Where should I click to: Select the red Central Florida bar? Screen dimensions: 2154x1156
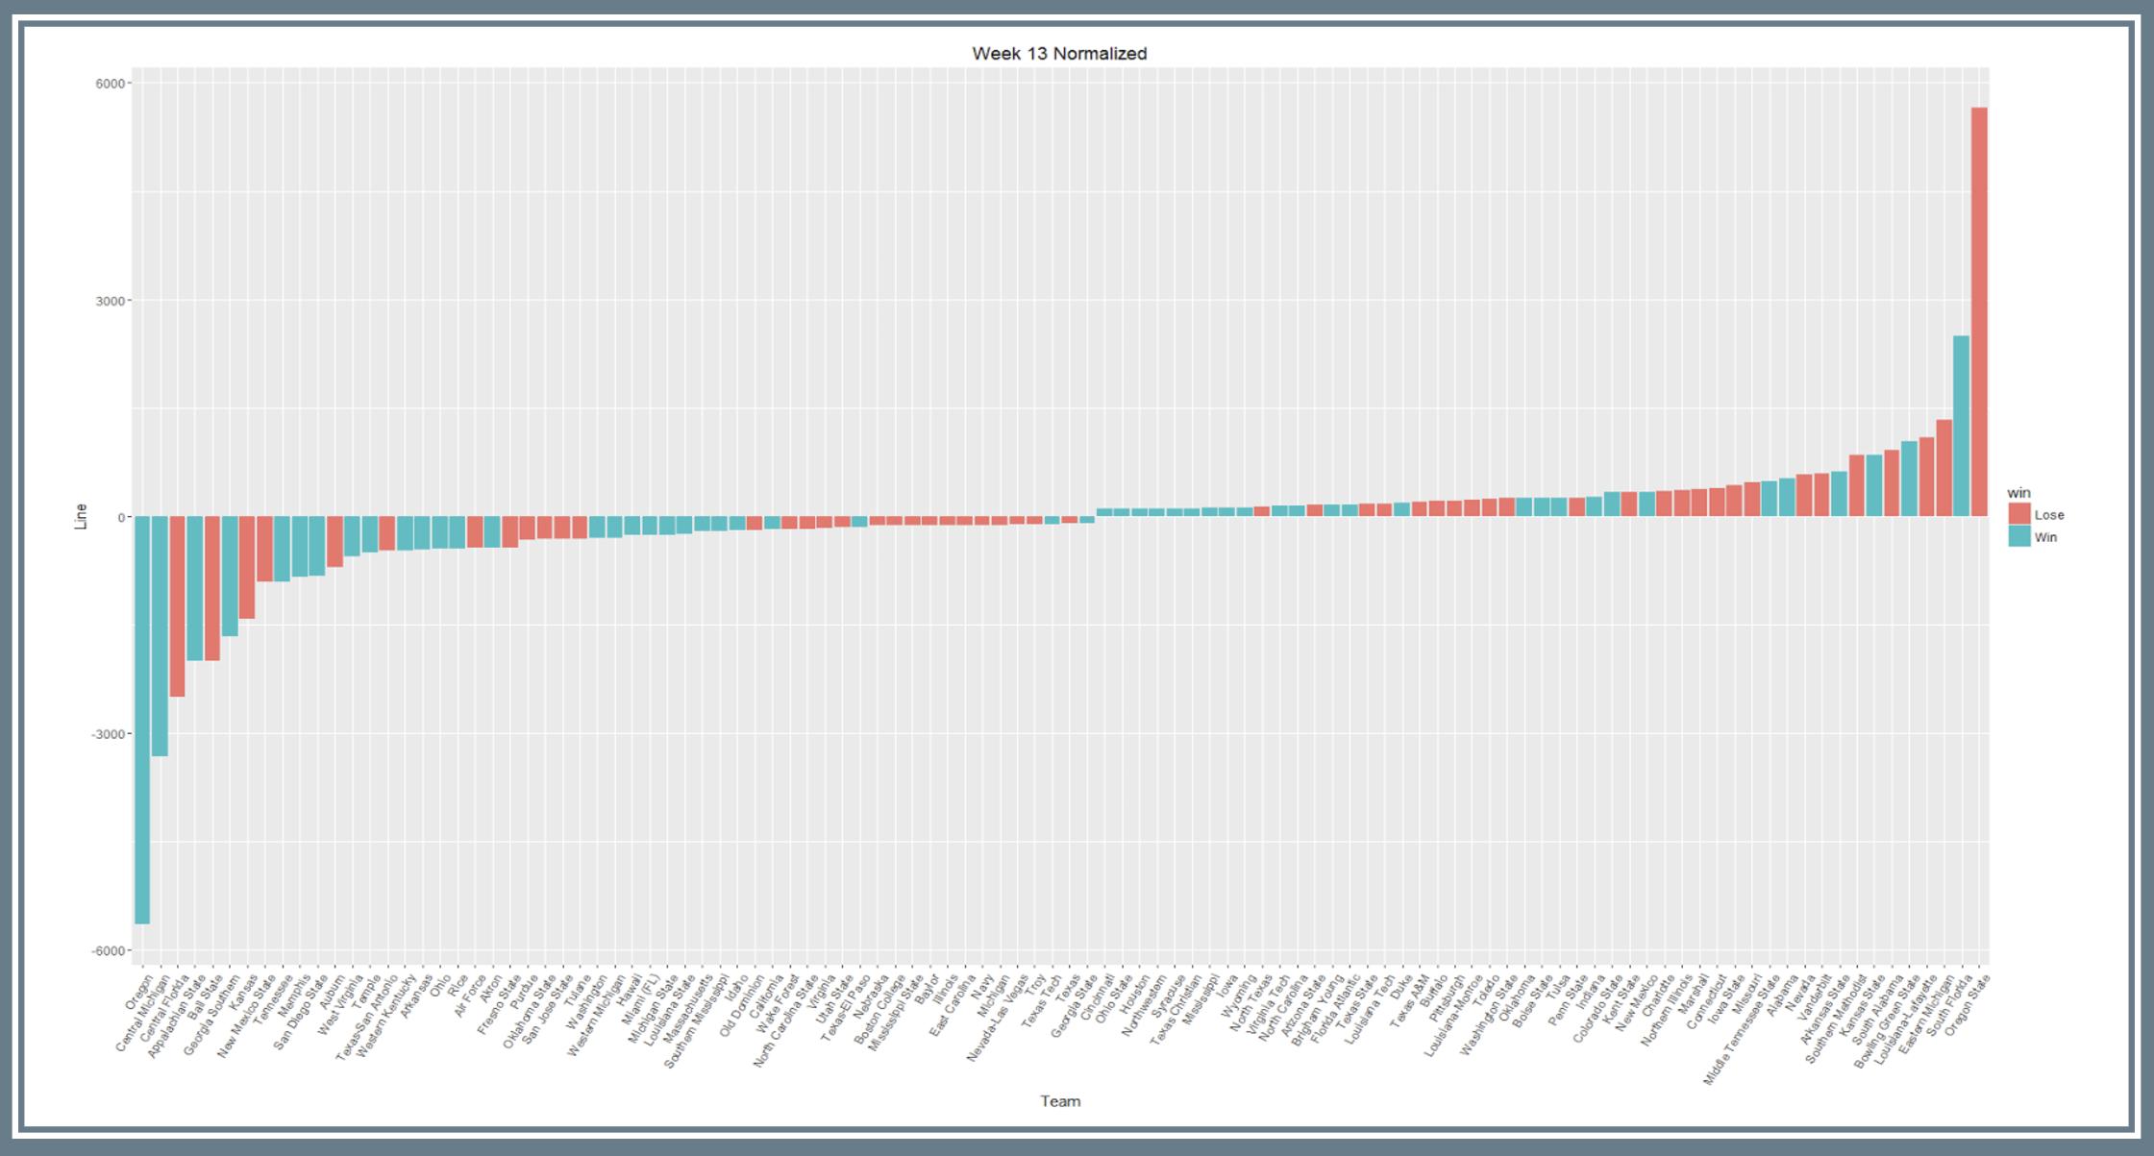point(177,606)
